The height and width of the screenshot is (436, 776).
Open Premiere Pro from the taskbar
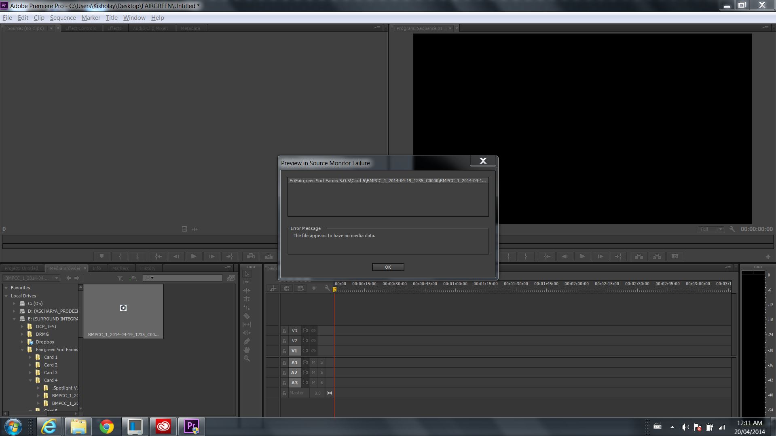[192, 426]
